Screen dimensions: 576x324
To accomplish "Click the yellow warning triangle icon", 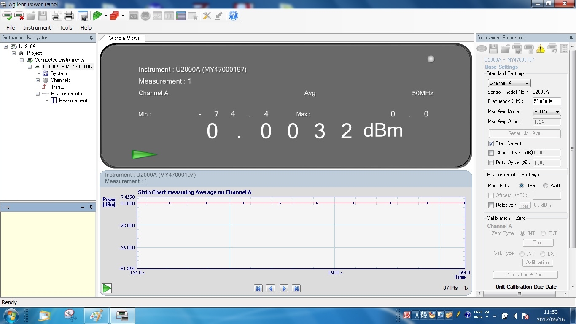I will tap(541, 49).
